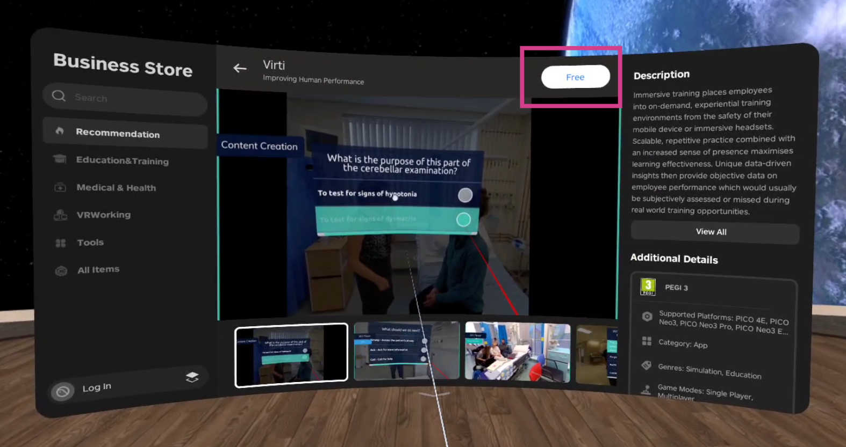Open the All Items category
This screenshot has width=846, height=447.
point(98,269)
